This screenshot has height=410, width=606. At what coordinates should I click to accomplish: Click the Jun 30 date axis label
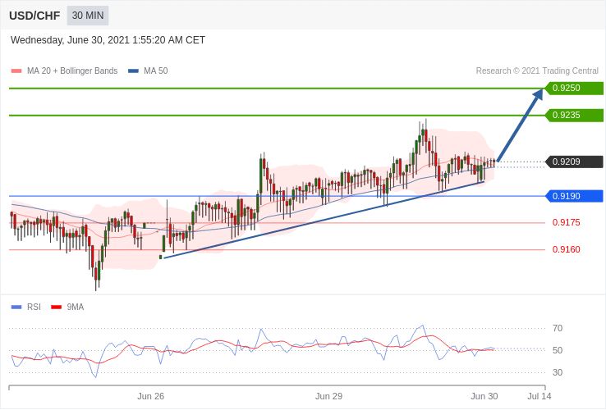point(484,397)
